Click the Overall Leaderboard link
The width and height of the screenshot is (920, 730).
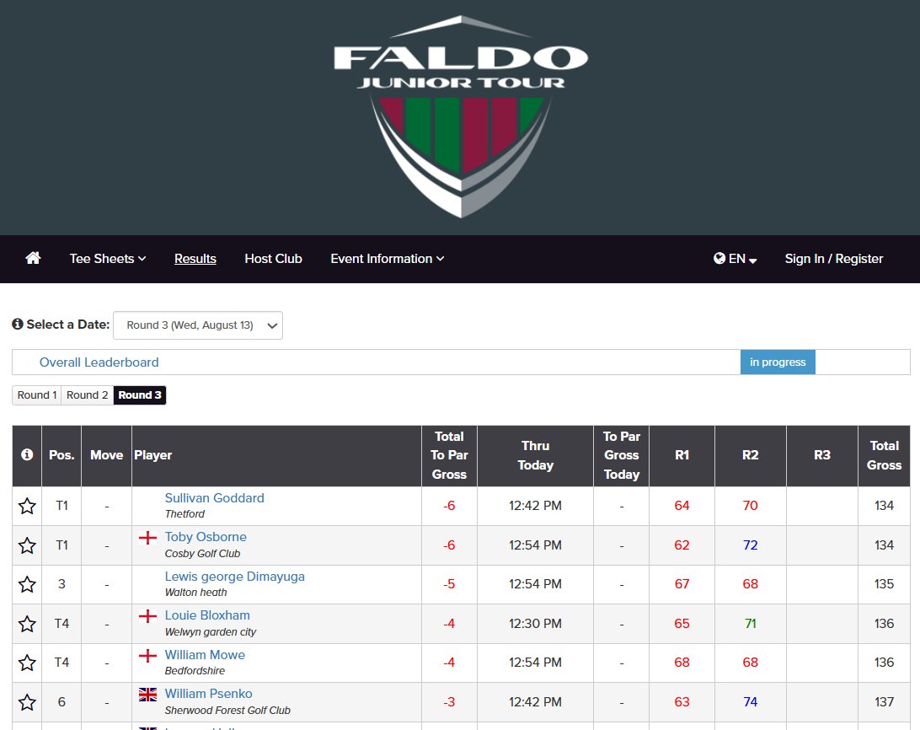tap(99, 362)
